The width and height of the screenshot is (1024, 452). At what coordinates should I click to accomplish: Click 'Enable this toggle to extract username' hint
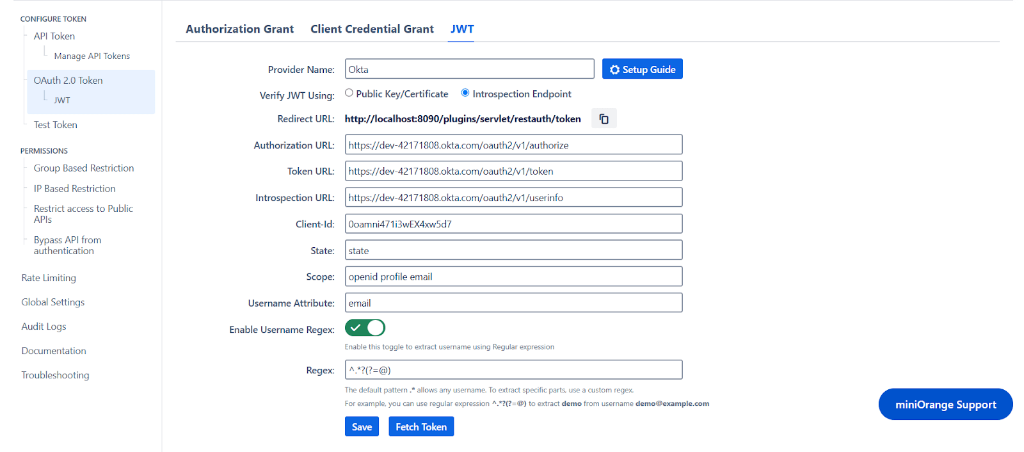(449, 346)
